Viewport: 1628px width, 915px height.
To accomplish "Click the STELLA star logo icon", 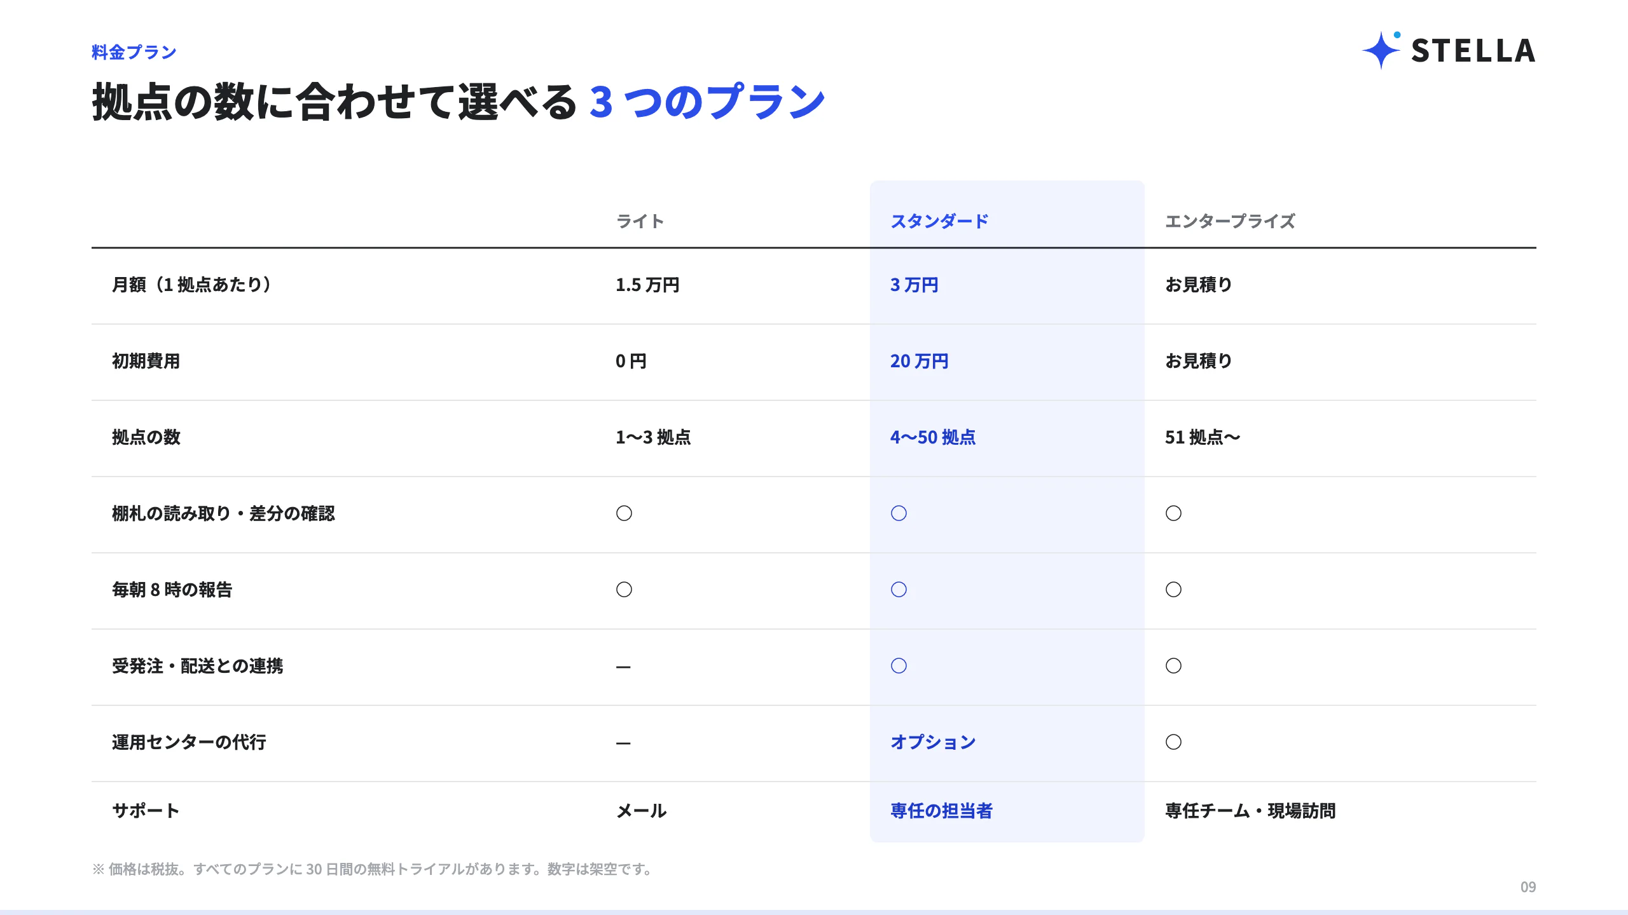I will [1381, 50].
